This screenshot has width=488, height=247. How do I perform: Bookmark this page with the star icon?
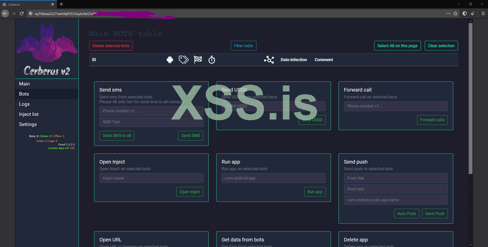pos(455,13)
